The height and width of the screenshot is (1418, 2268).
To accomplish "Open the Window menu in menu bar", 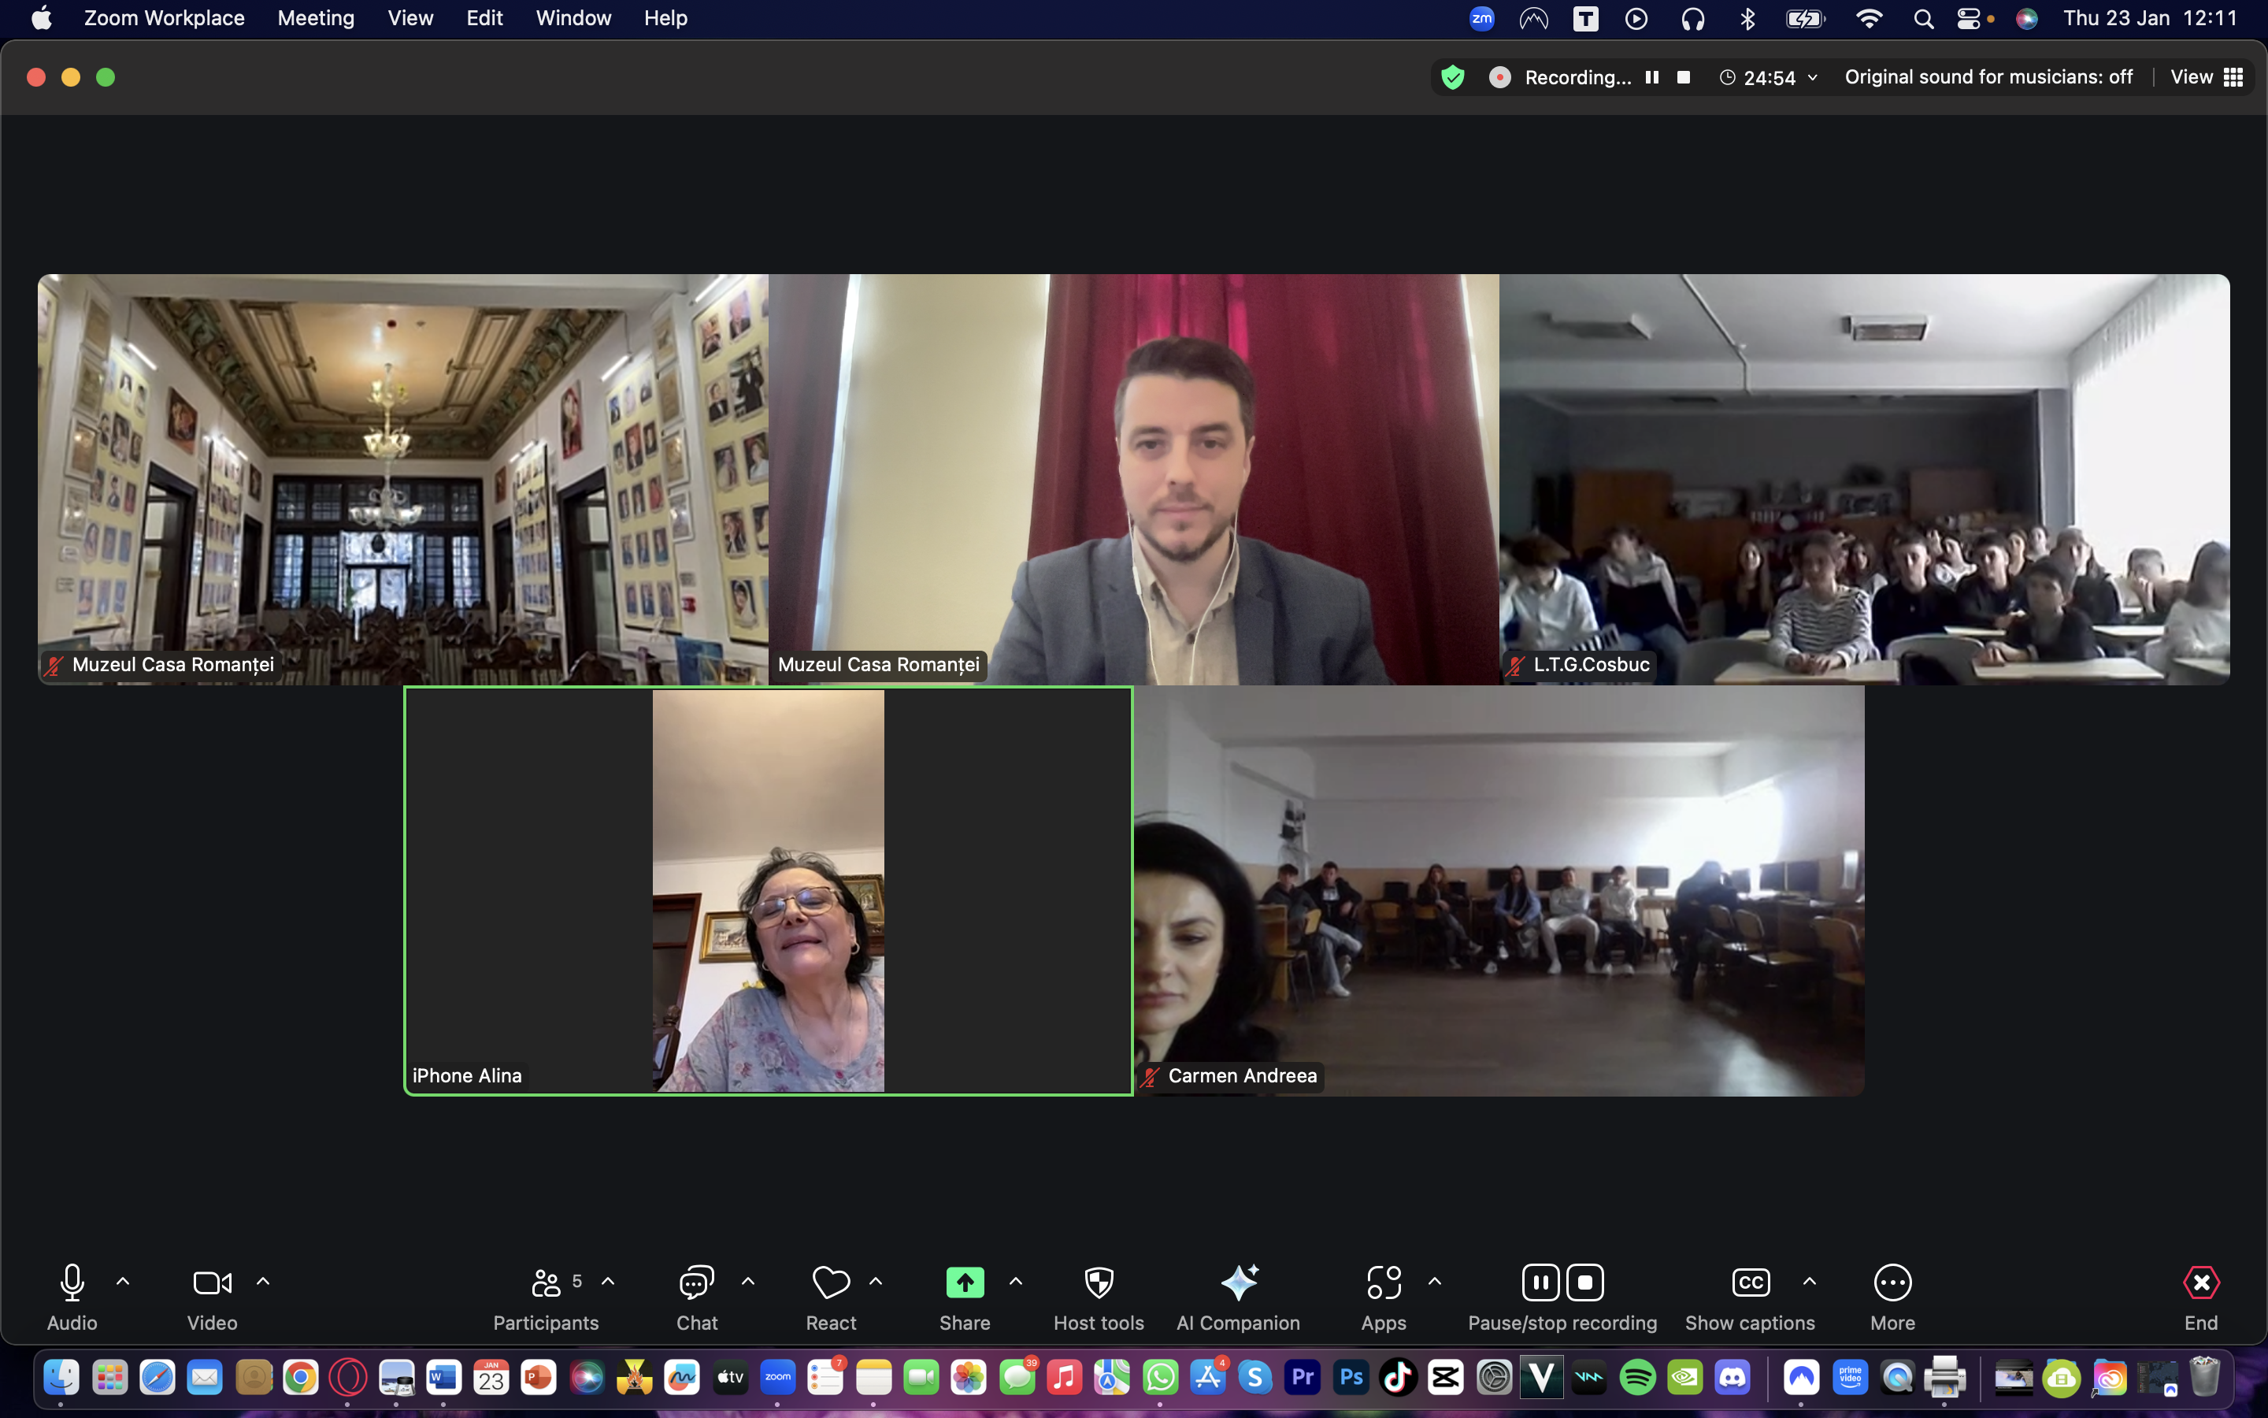I will (x=573, y=18).
